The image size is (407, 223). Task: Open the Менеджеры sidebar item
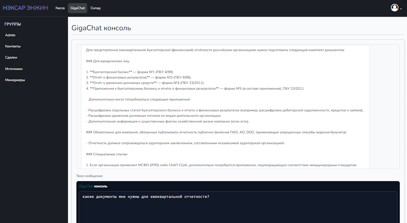click(x=15, y=80)
